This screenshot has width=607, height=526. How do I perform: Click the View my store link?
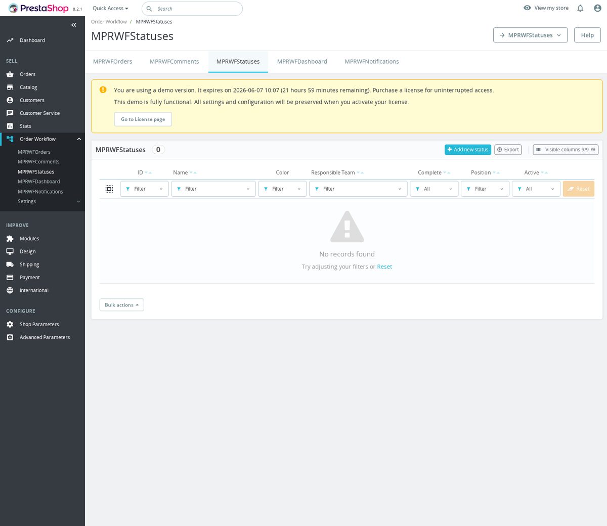click(546, 8)
